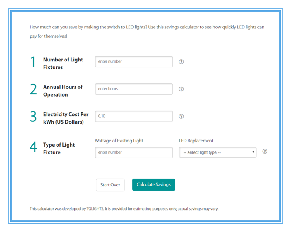The image size is (291, 232).
Task: Focus the Annual Hours 'enter hours' field
Action: 134,89
